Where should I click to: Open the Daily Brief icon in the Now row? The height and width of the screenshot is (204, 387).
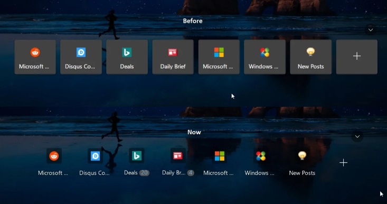[178, 156]
